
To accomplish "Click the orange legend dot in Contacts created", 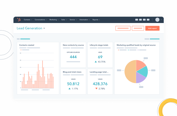I will (x=21, y=50).
